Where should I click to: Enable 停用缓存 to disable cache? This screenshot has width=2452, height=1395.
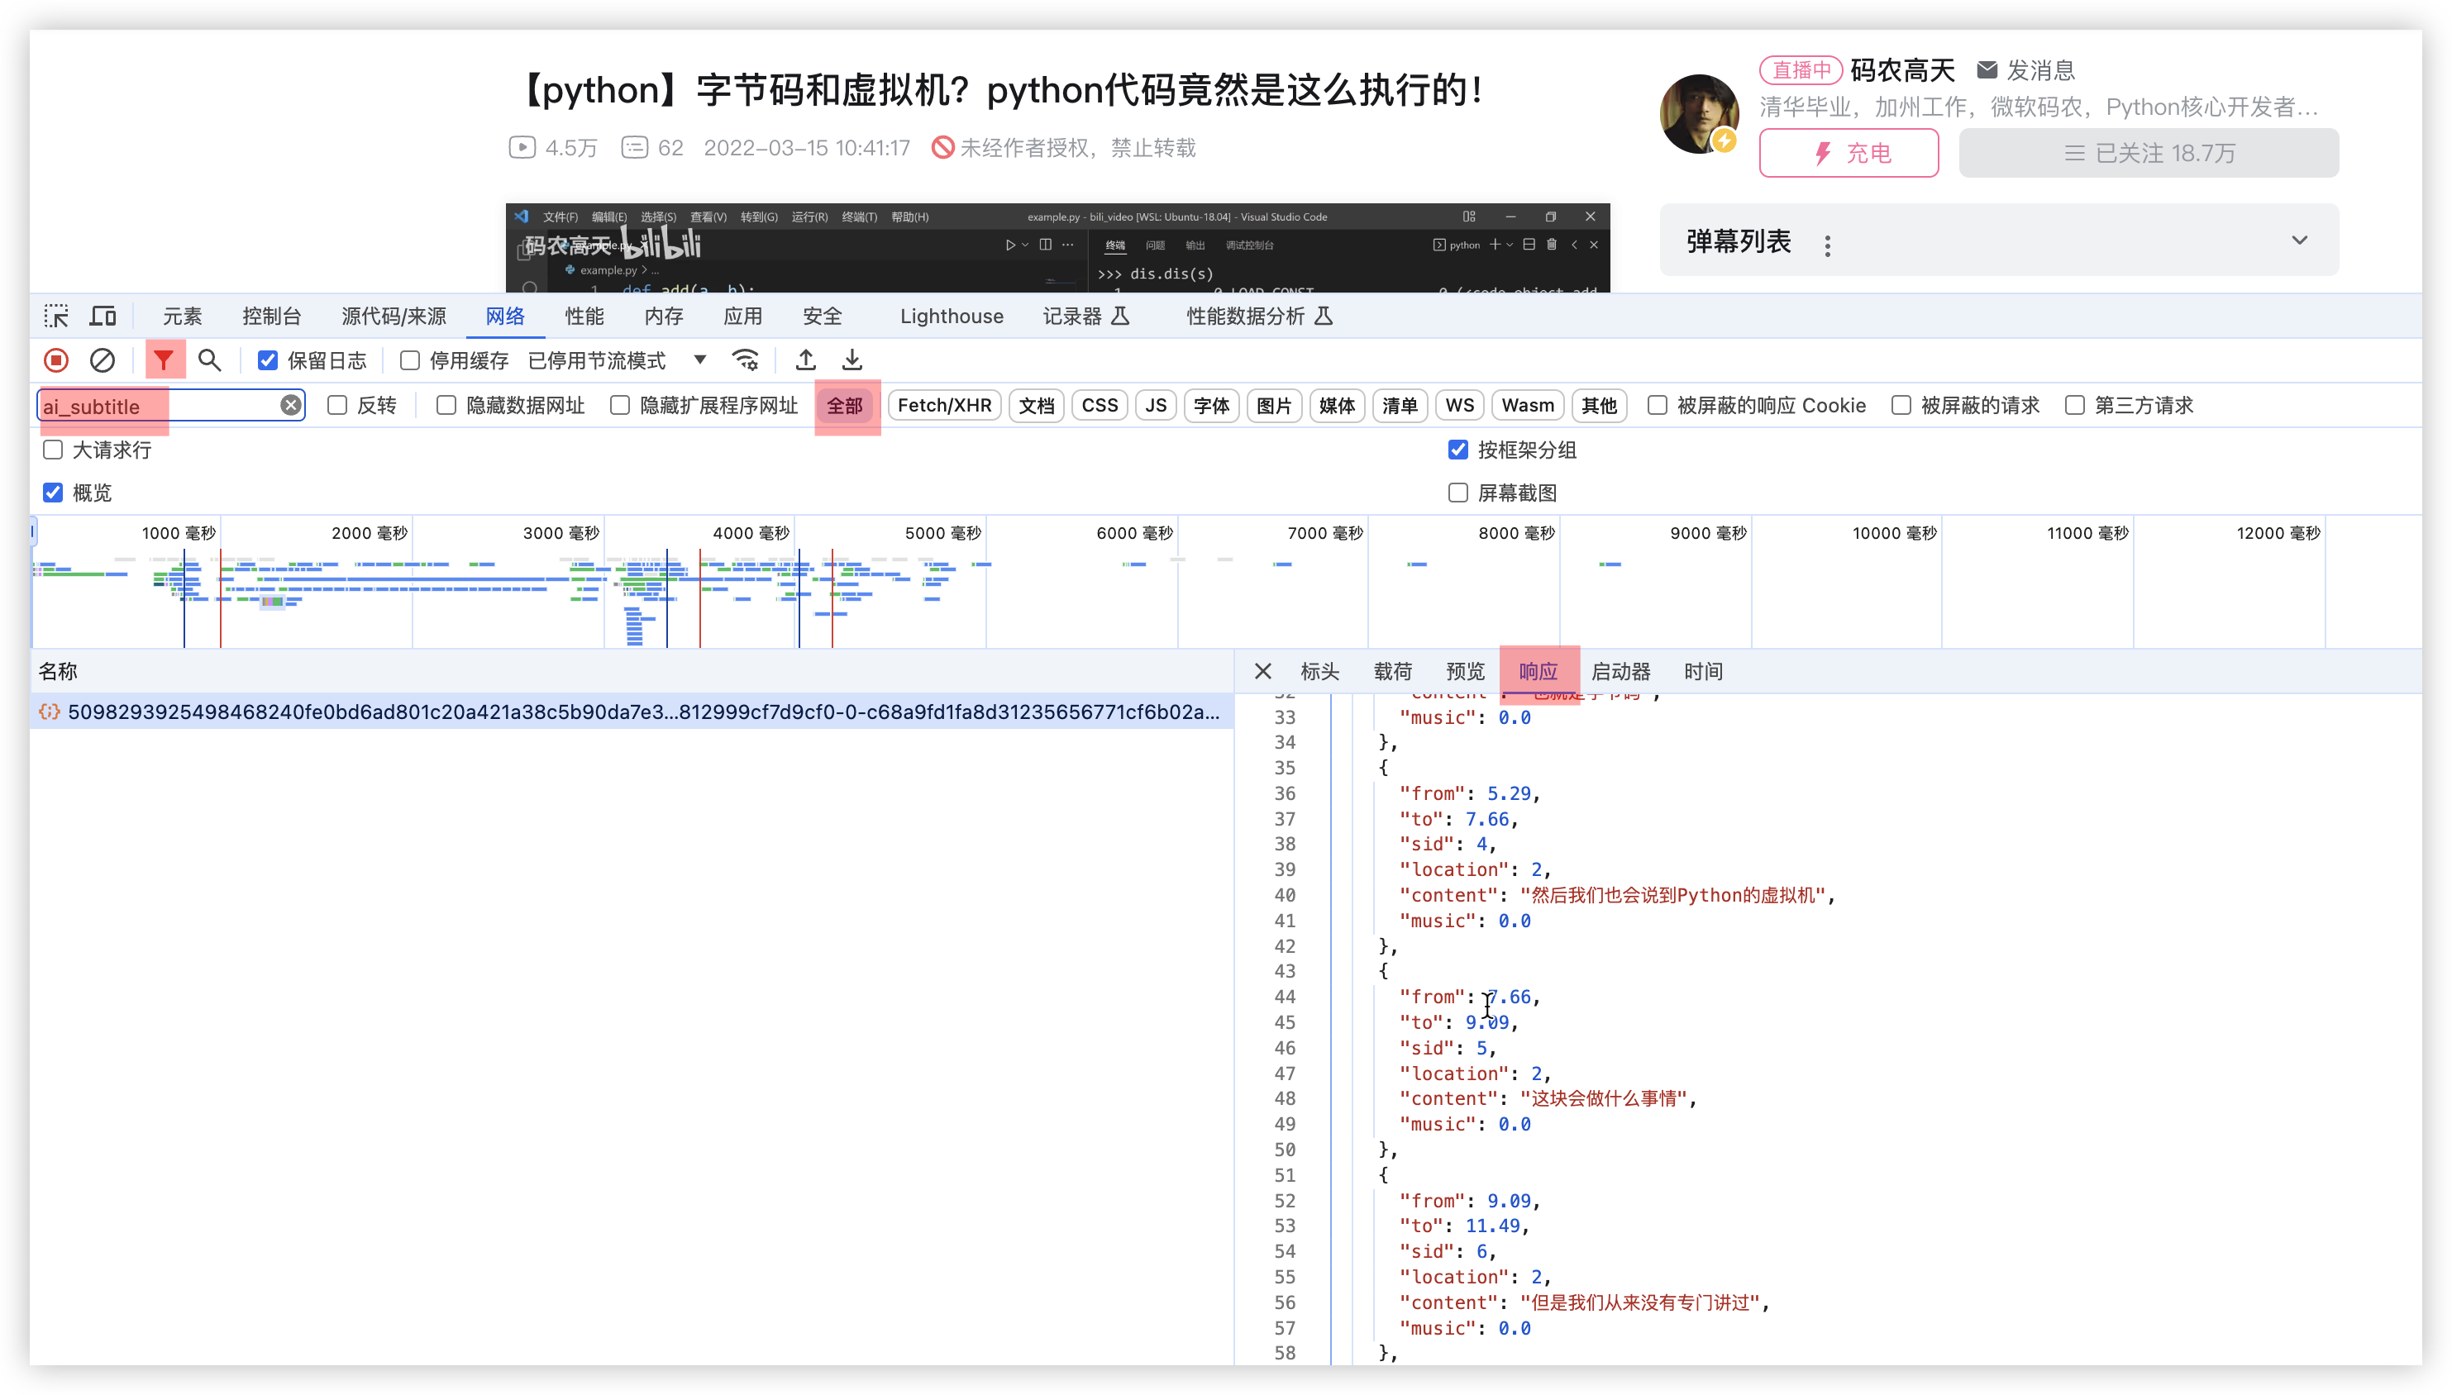(410, 360)
